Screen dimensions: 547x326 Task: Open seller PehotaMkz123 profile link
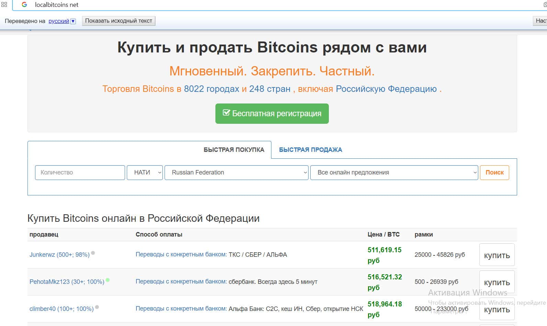pyautogui.click(x=67, y=282)
